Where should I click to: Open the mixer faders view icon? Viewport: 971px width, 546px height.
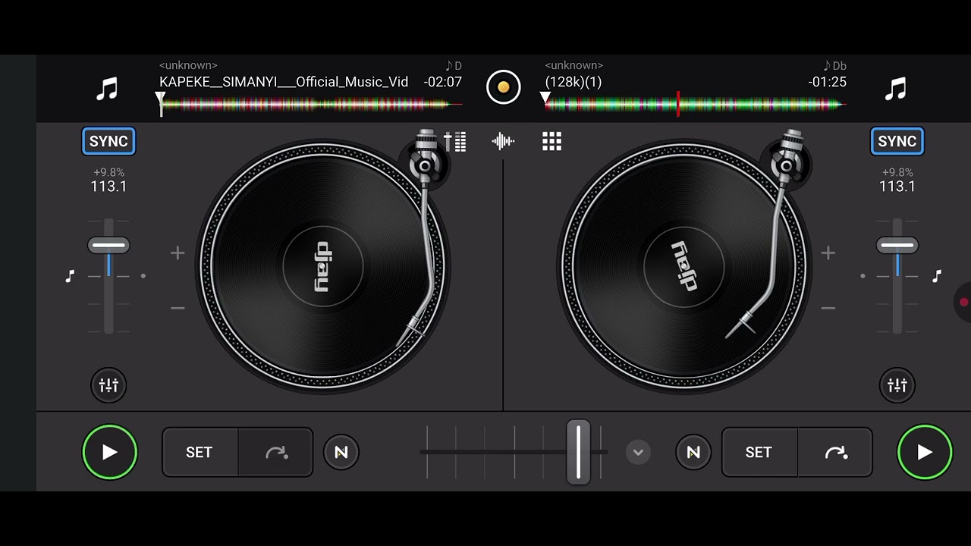click(455, 141)
